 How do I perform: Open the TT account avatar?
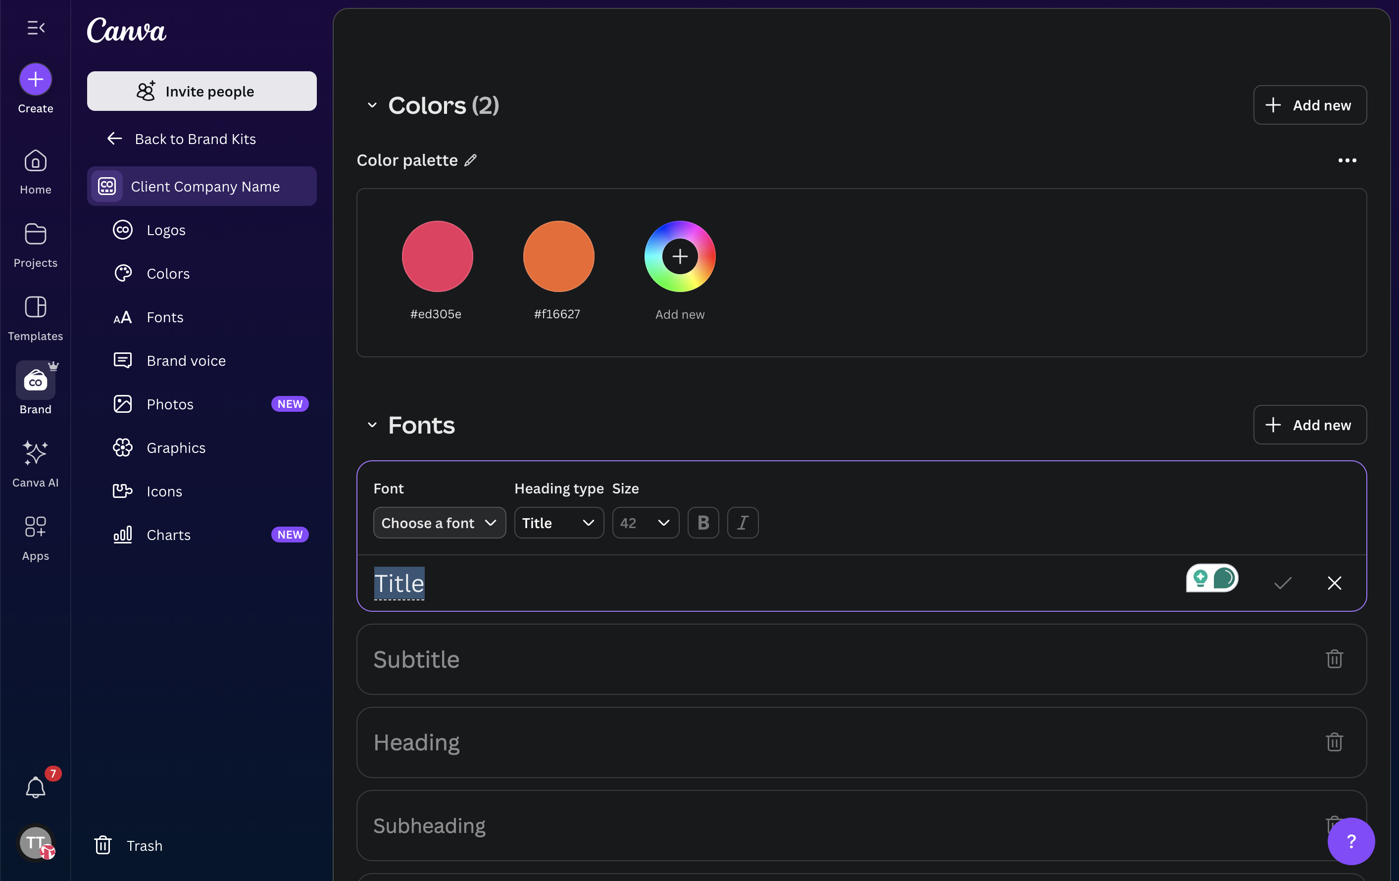pos(36,842)
